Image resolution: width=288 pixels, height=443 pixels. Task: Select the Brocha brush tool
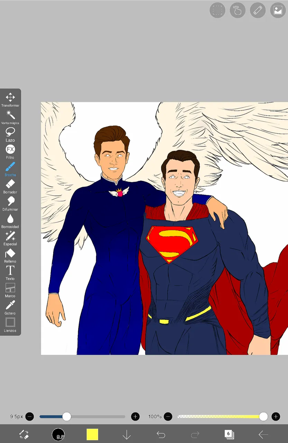(10, 169)
